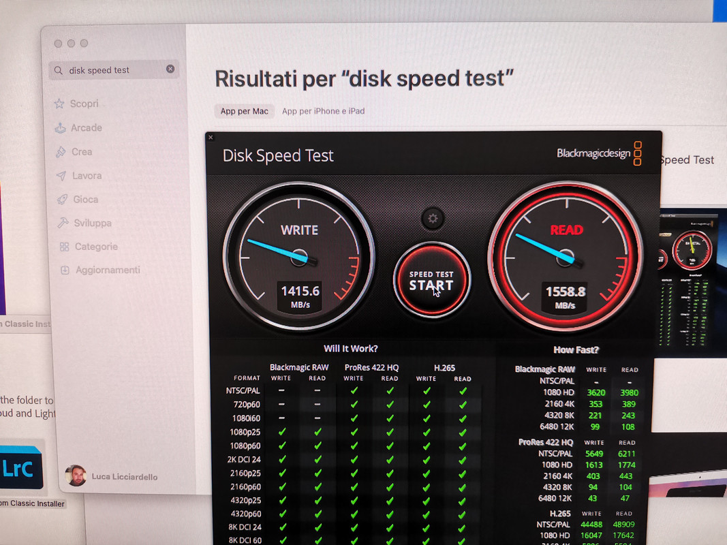727x545 pixels.
Task: Open Luca Licciardello account avatar
Action: 76,476
